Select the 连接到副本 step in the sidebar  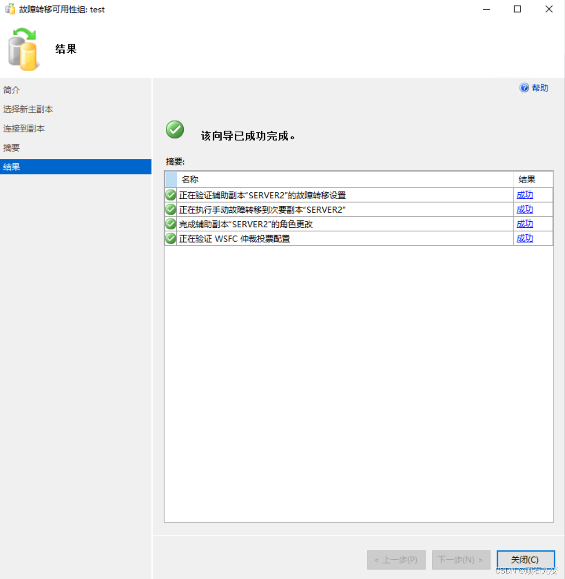pyautogui.click(x=24, y=129)
